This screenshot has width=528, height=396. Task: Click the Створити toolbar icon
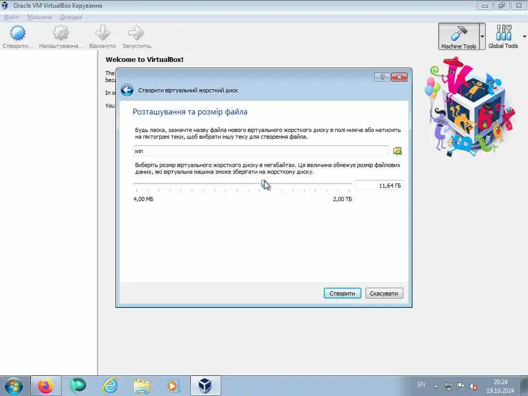tap(18, 37)
